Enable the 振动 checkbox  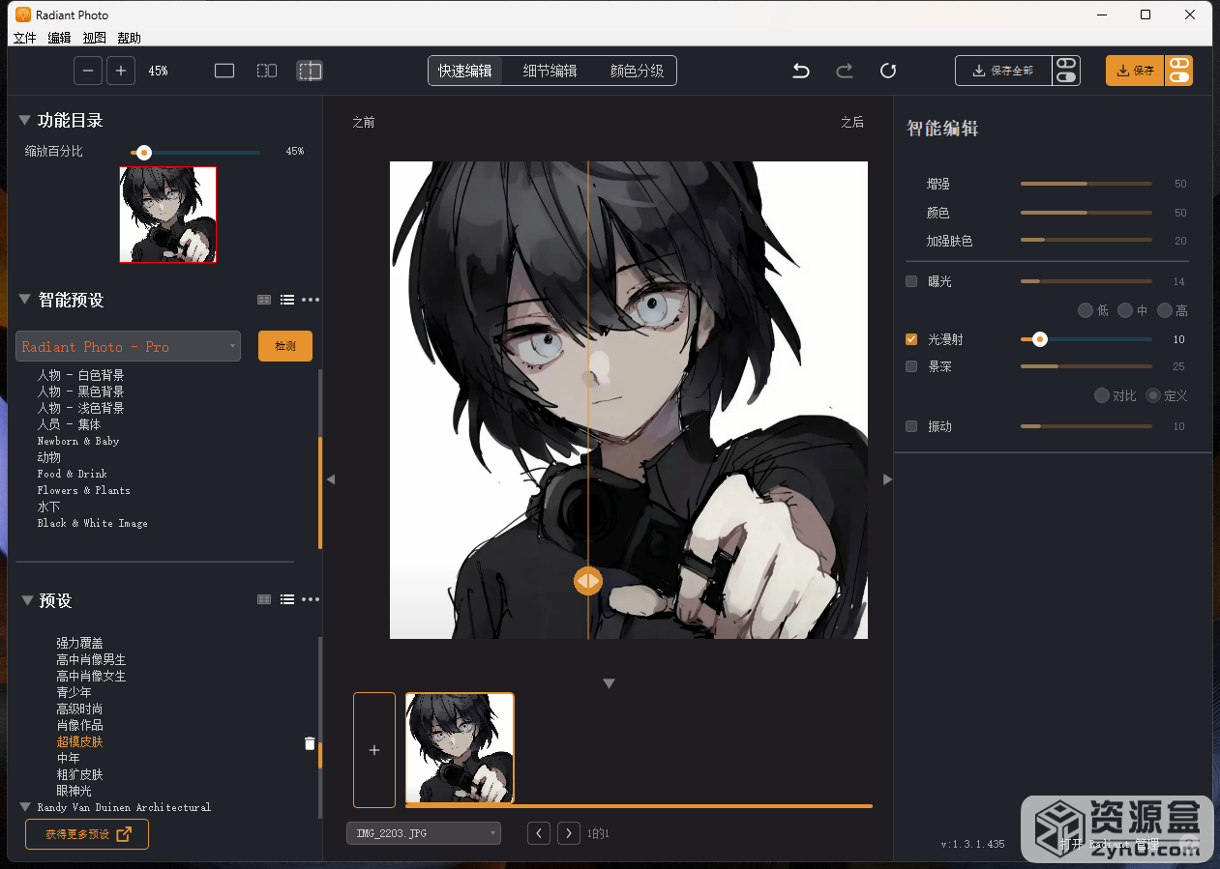click(x=911, y=426)
